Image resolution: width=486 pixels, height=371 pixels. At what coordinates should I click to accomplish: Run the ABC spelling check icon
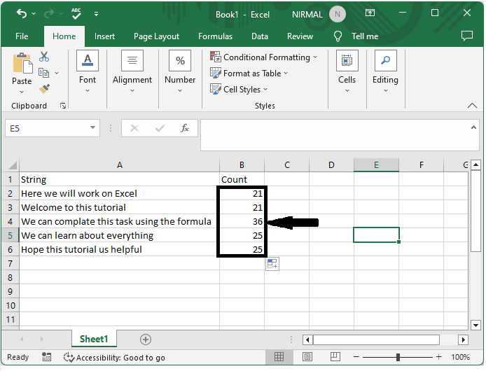tap(76, 13)
